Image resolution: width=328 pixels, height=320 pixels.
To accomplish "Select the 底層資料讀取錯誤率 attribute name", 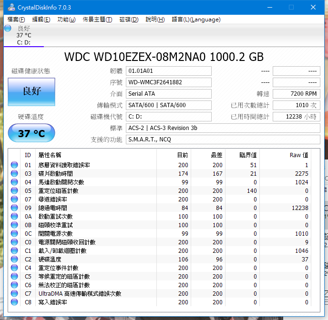I will click(x=64, y=165).
